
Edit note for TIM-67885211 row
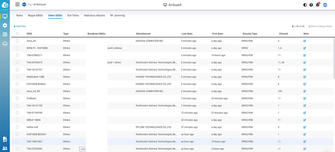[305, 55]
